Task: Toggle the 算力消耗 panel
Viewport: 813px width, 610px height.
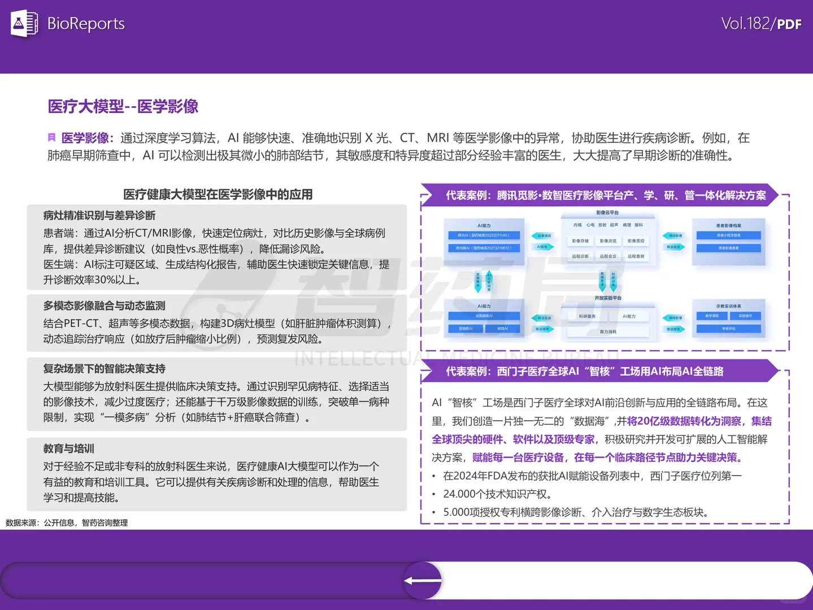Action: pyautogui.click(x=608, y=332)
